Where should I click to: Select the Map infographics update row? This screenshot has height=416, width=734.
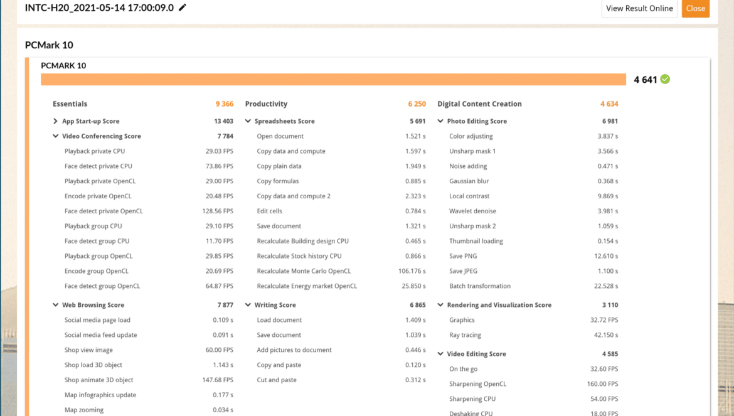(149, 395)
